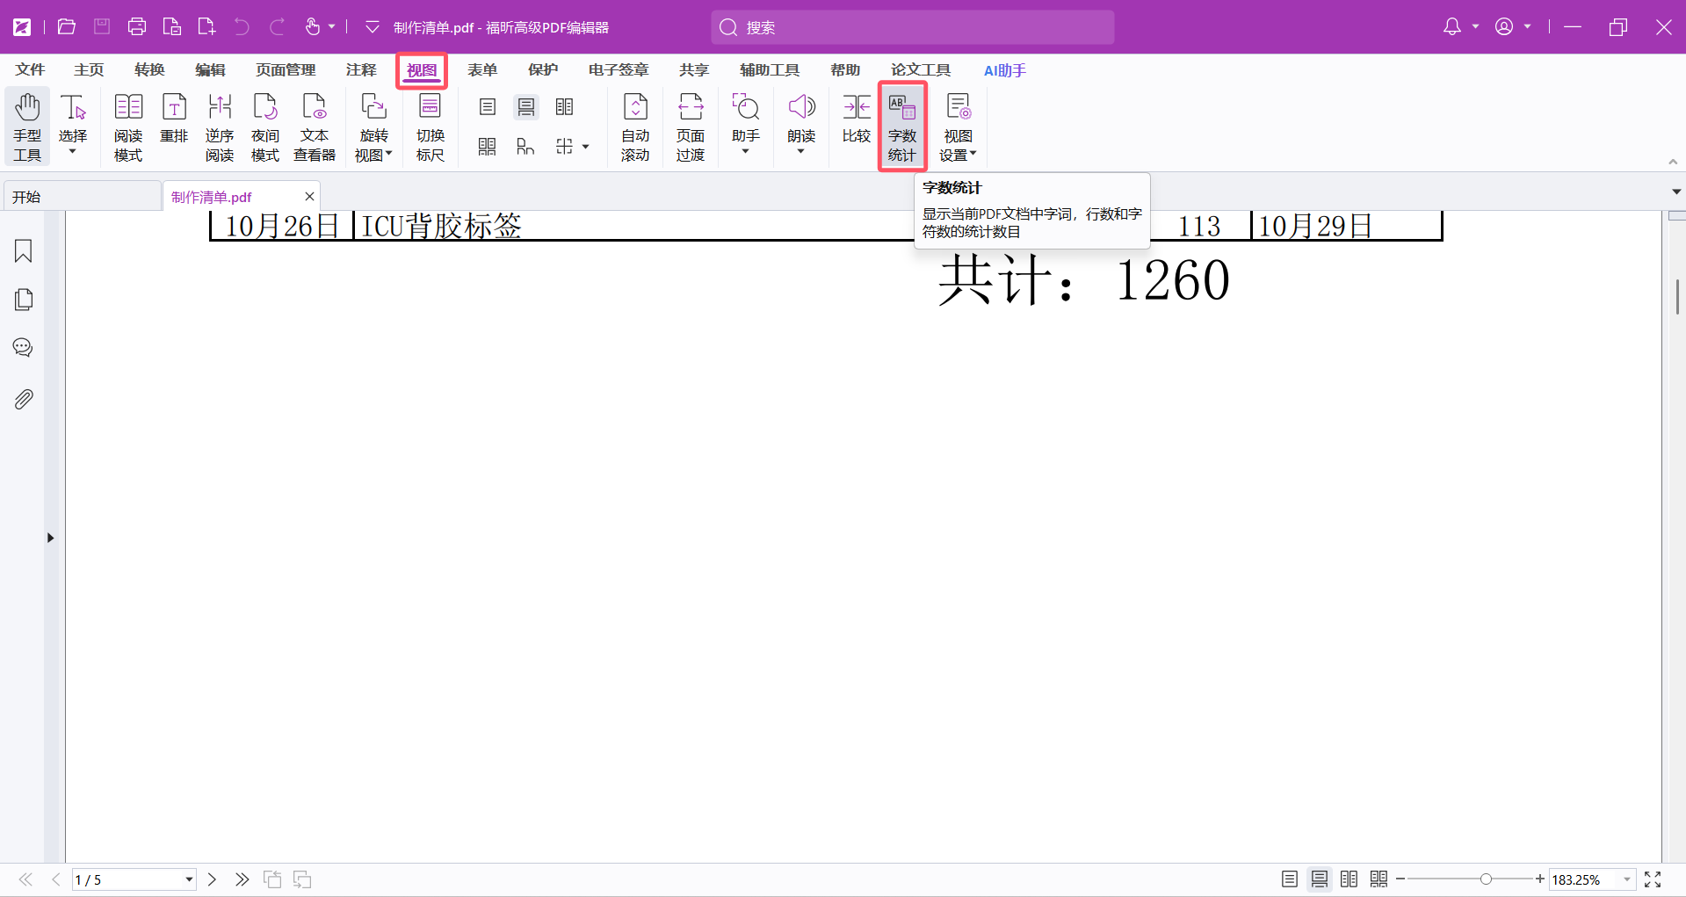Open Word Count (字数统计)
Image resolution: width=1686 pixels, height=897 pixels.
(901, 127)
